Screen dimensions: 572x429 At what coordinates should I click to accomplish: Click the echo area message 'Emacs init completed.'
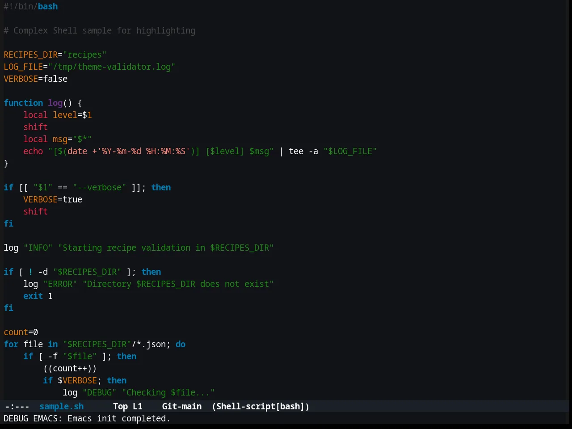[119, 418]
